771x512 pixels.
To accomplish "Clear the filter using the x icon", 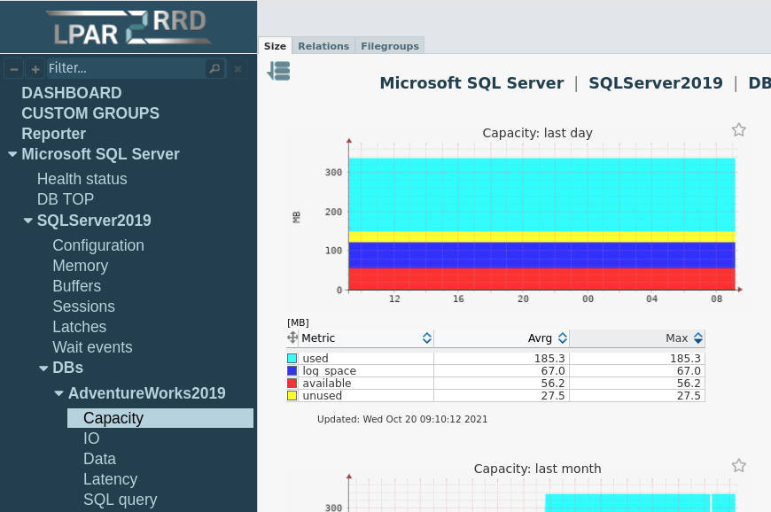I will pos(238,68).
